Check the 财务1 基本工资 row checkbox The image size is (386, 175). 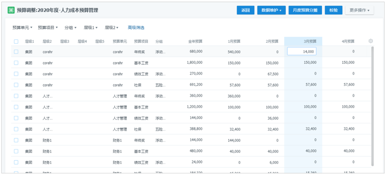coord(16,151)
